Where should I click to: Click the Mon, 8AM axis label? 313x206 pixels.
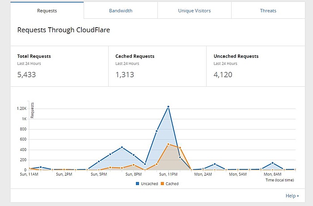pyautogui.click(x=272, y=174)
